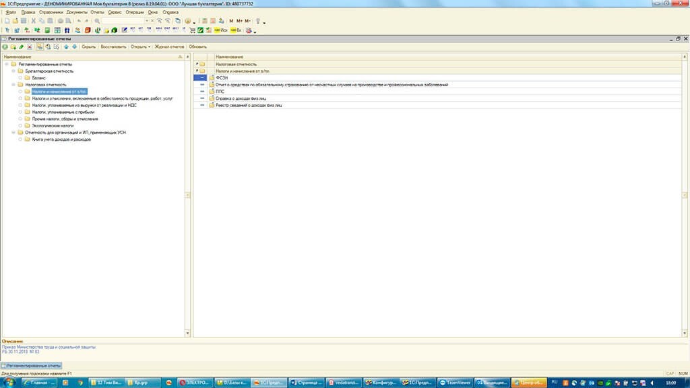
Task: Open the Справочники menu
Action: pos(51,12)
